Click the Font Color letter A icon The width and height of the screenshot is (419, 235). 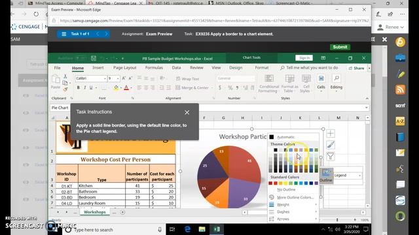[x=126, y=87]
